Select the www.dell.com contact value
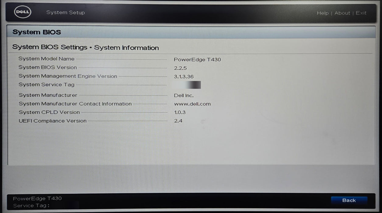The image size is (382, 213). 192,104
